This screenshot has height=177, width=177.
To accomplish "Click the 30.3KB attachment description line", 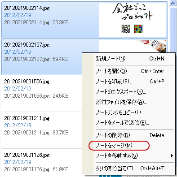I will [36, 22].
